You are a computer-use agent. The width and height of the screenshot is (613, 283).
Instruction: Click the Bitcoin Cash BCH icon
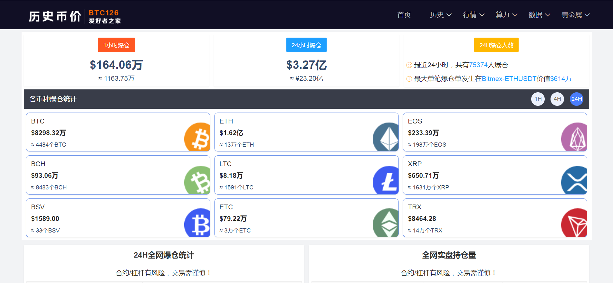pyautogui.click(x=197, y=180)
